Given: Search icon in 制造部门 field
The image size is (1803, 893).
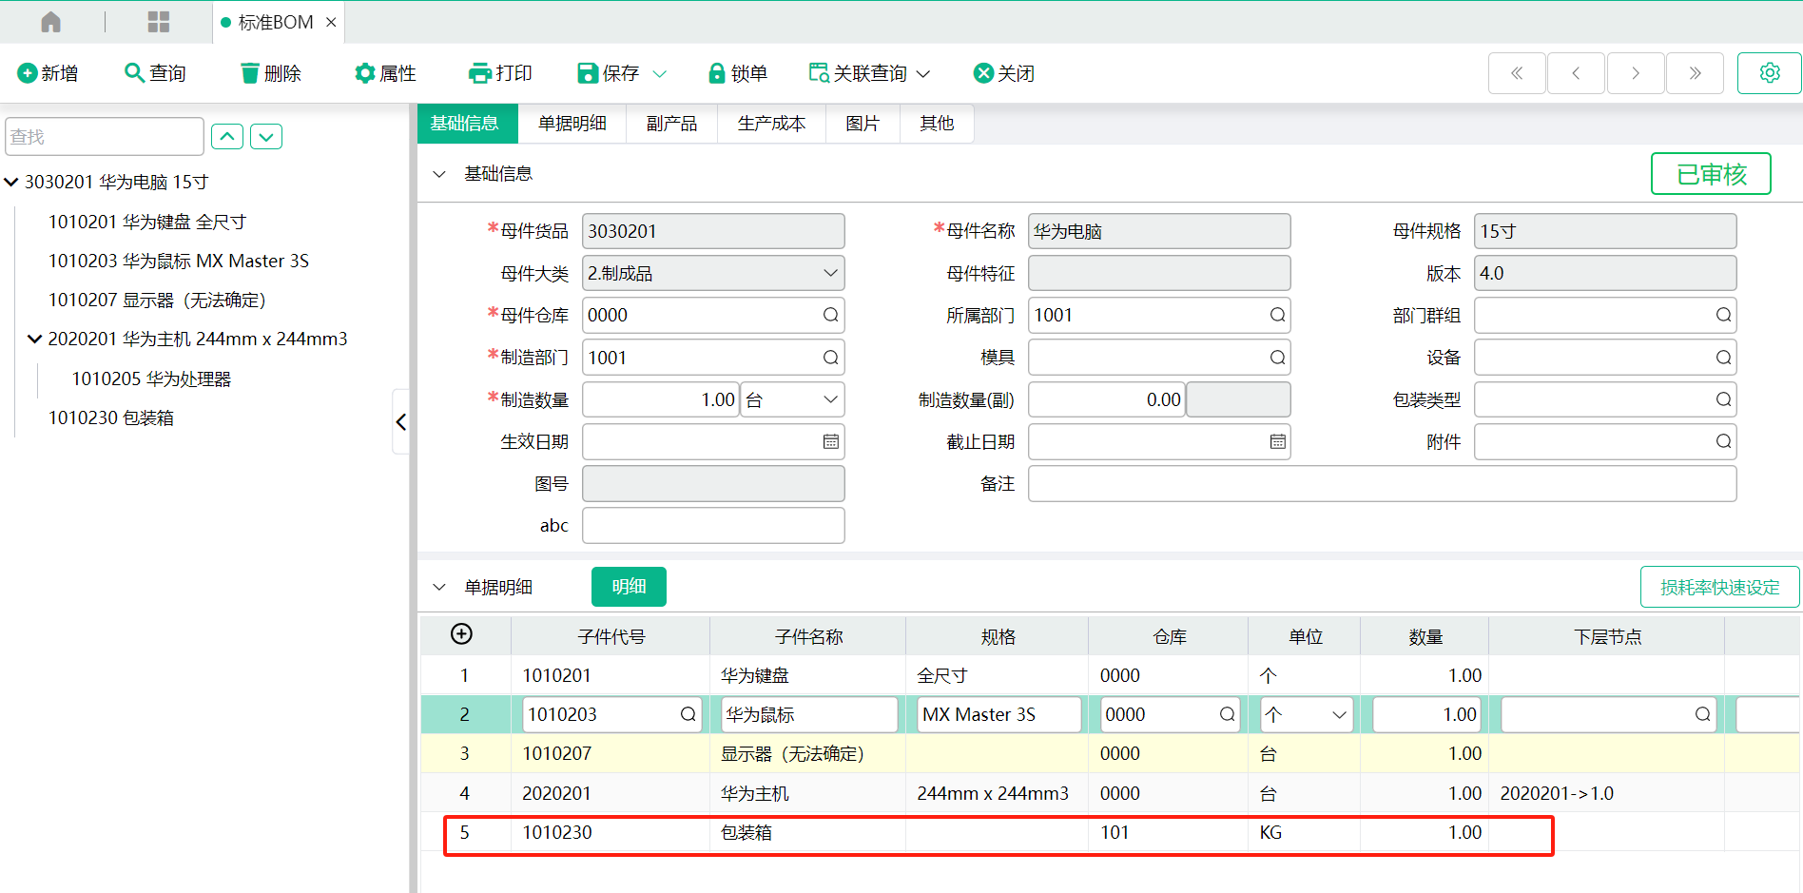Looking at the screenshot, I should (x=830, y=358).
